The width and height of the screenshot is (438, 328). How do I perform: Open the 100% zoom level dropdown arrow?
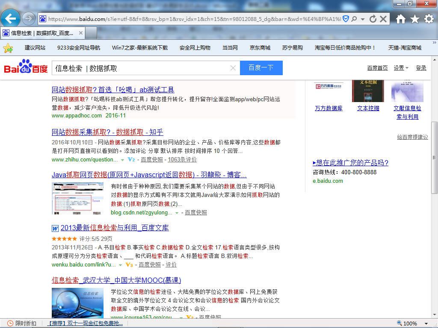pyautogui.click(x=426, y=324)
